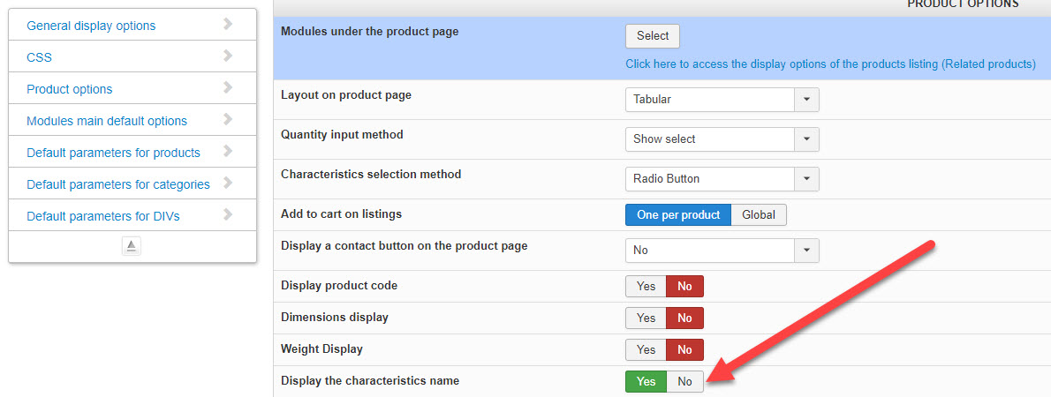Viewport: 1051px width, 397px height.
Task: Go to Default parameters for products
Action: point(113,153)
